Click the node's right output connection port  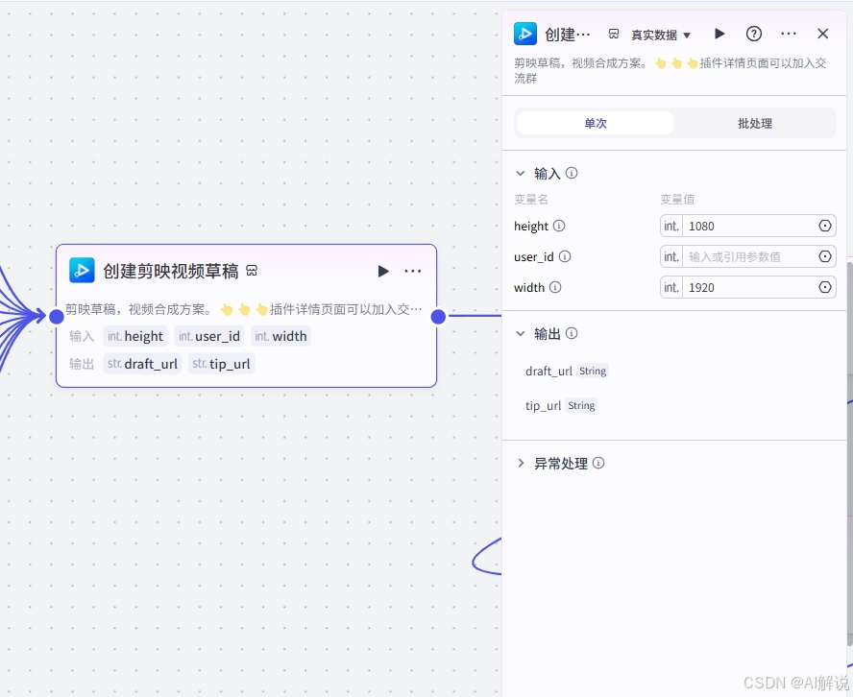pyautogui.click(x=438, y=317)
